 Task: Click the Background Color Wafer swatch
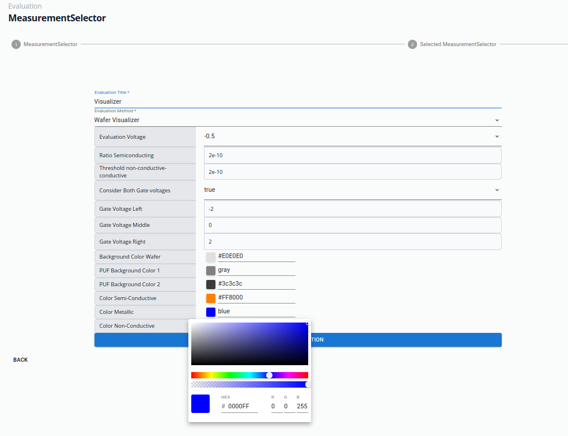tap(211, 257)
